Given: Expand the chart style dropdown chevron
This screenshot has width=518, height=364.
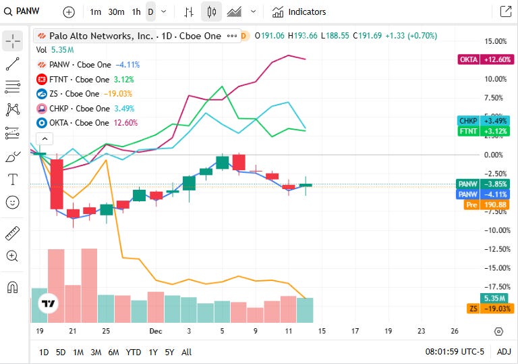Looking at the screenshot, I should click(253, 12).
